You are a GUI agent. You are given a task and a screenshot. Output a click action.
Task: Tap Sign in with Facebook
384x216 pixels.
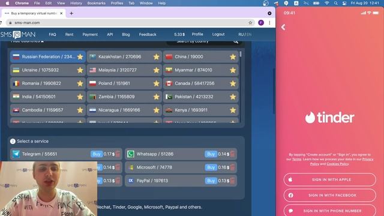coord(329,195)
